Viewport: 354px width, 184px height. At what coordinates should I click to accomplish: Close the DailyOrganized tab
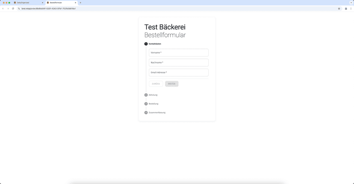[42, 3]
